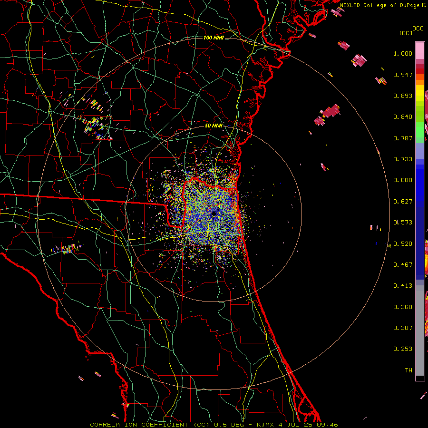Click the 0.893 color scale value
Image resolution: width=428 pixels, height=428 pixels.
[403, 96]
